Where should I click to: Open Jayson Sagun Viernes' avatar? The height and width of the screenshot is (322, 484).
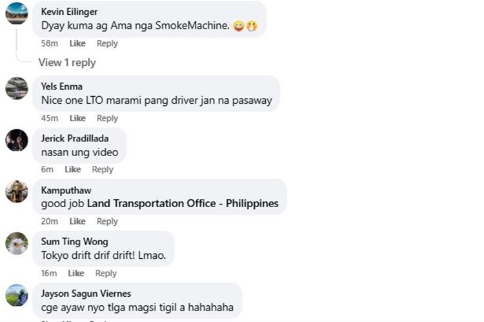[17, 296]
